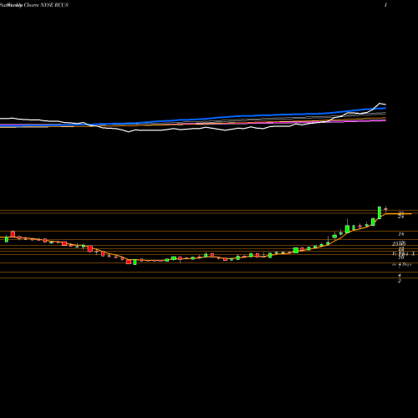
Task: Select the tallest green candle near the chart's right end
Action: [x=380, y=213]
